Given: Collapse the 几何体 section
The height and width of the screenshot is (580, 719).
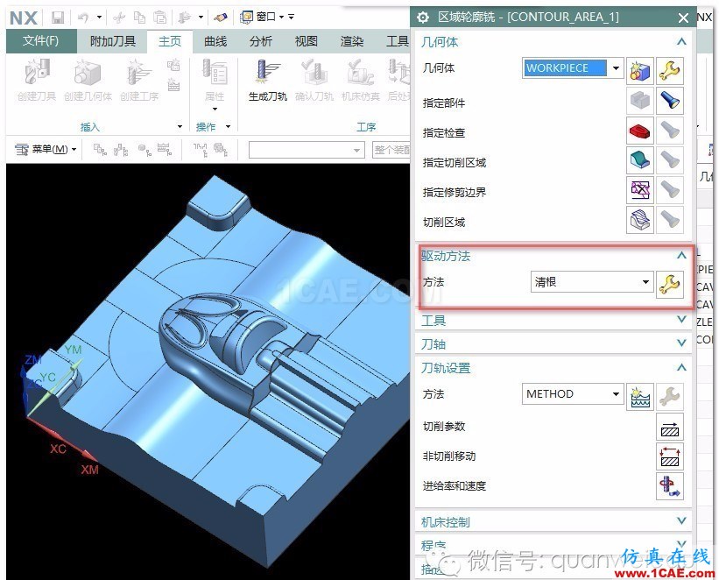Looking at the screenshot, I should click(681, 42).
